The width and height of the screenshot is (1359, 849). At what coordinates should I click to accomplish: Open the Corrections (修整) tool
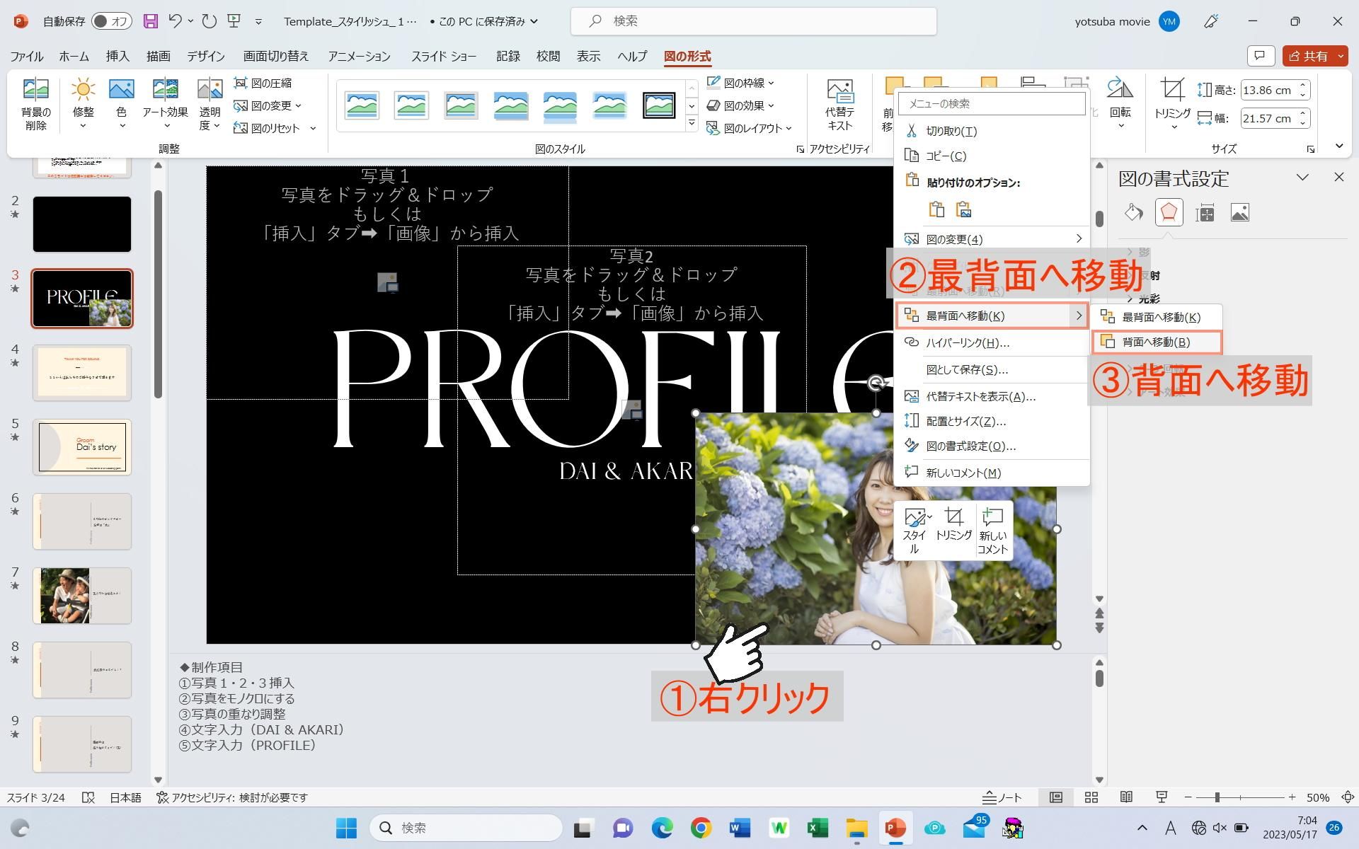(83, 104)
